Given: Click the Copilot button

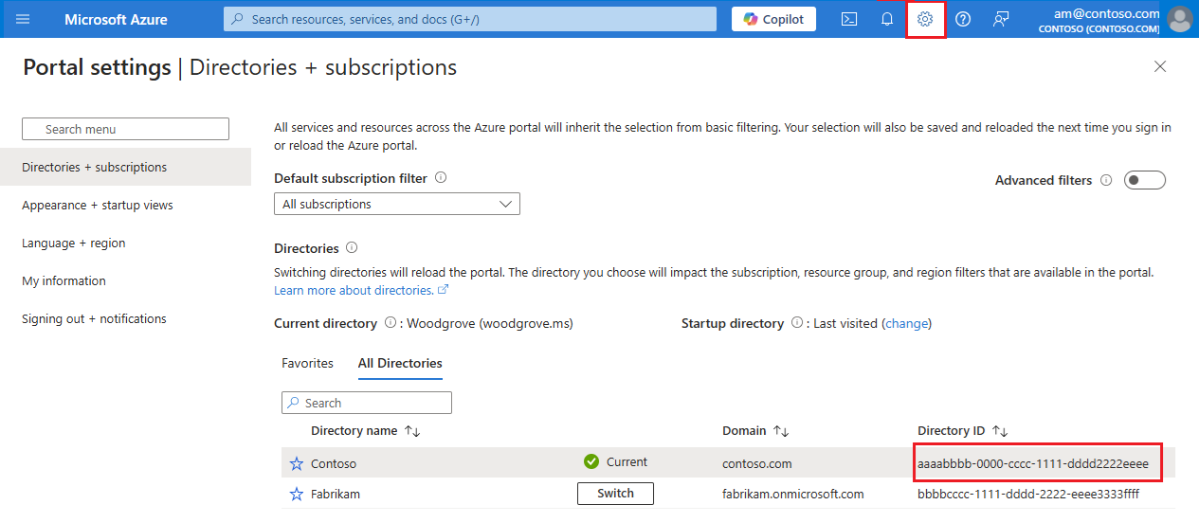Looking at the screenshot, I should [773, 19].
